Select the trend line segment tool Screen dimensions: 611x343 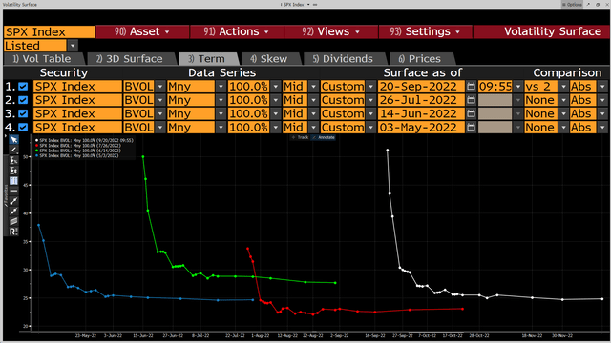pos(13,201)
